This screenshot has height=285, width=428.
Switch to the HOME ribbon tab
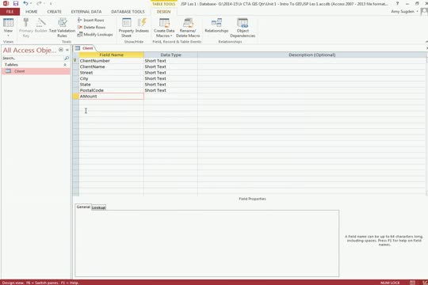pos(32,12)
